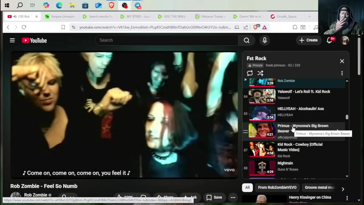This screenshot has width=364, height=205.
Task: Close the active Rob Zombie tab
Action: click(x=36, y=17)
